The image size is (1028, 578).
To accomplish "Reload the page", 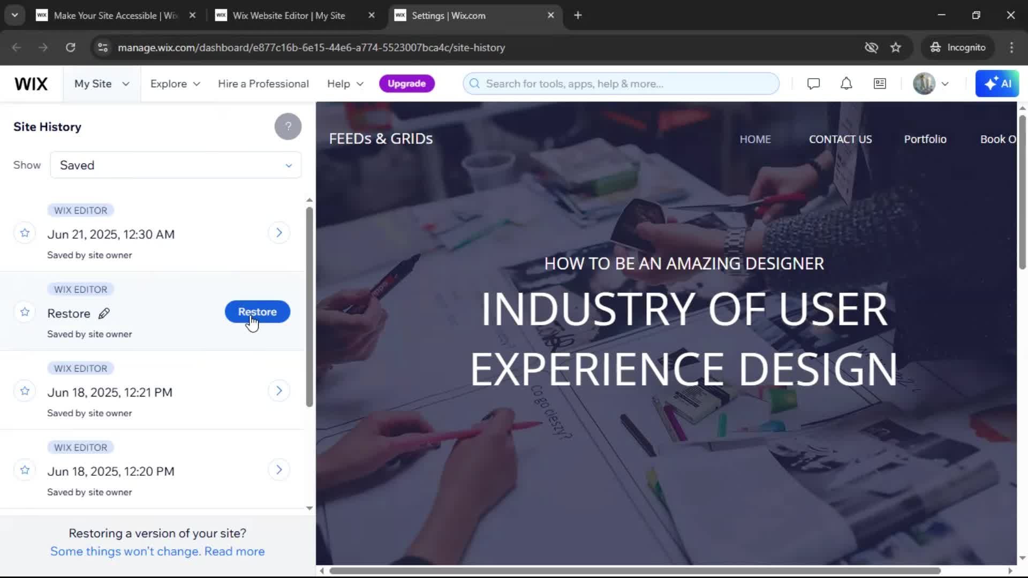I will (x=70, y=48).
